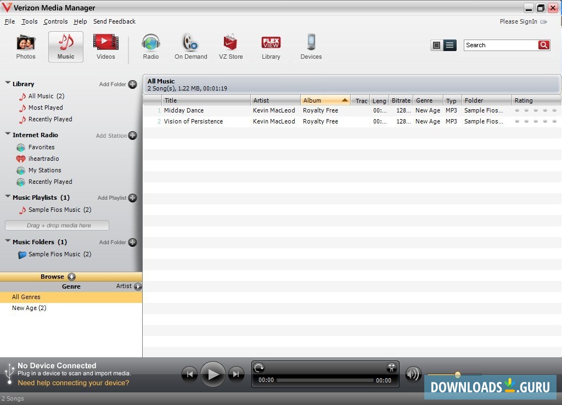Set rating for Vision of Persistence
The height and width of the screenshot is (405, 562).
pos(536,121)
